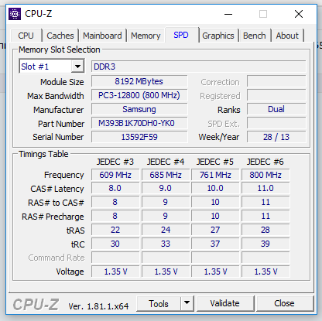
Task: Click tRAS value 24
Action: click(x=166, y=230)
